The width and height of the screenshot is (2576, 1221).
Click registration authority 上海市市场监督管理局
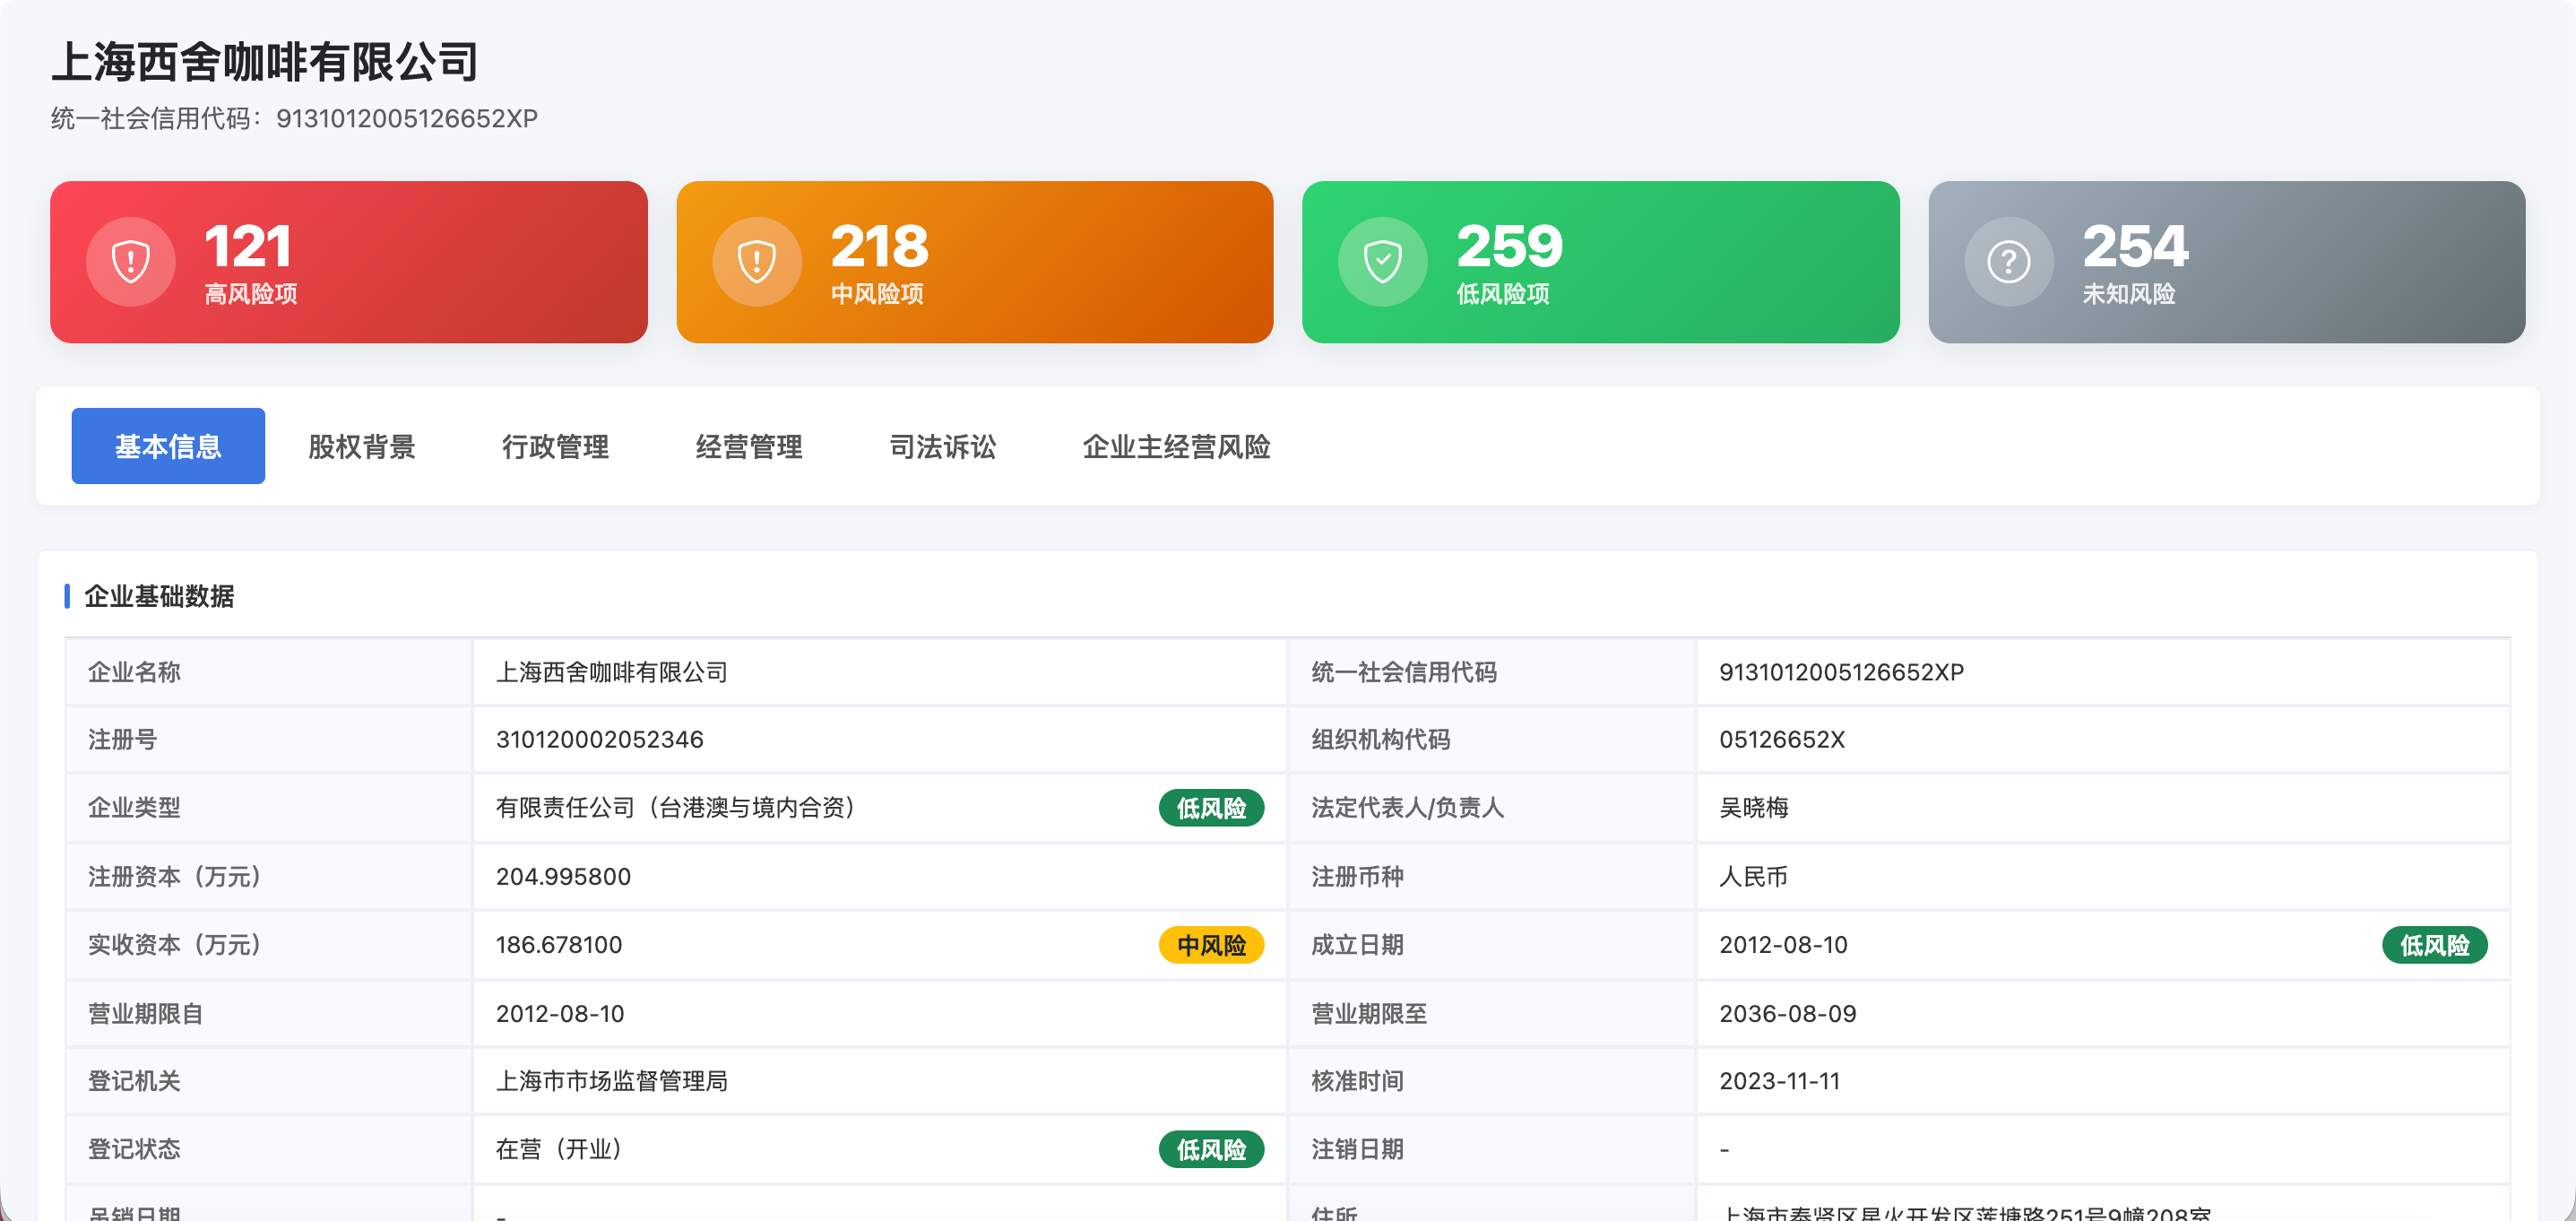(x=612, y=1081)
